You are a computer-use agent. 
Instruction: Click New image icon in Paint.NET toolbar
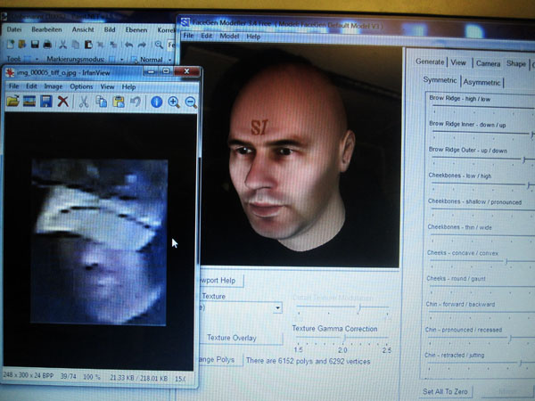click(x=11, y=45)
